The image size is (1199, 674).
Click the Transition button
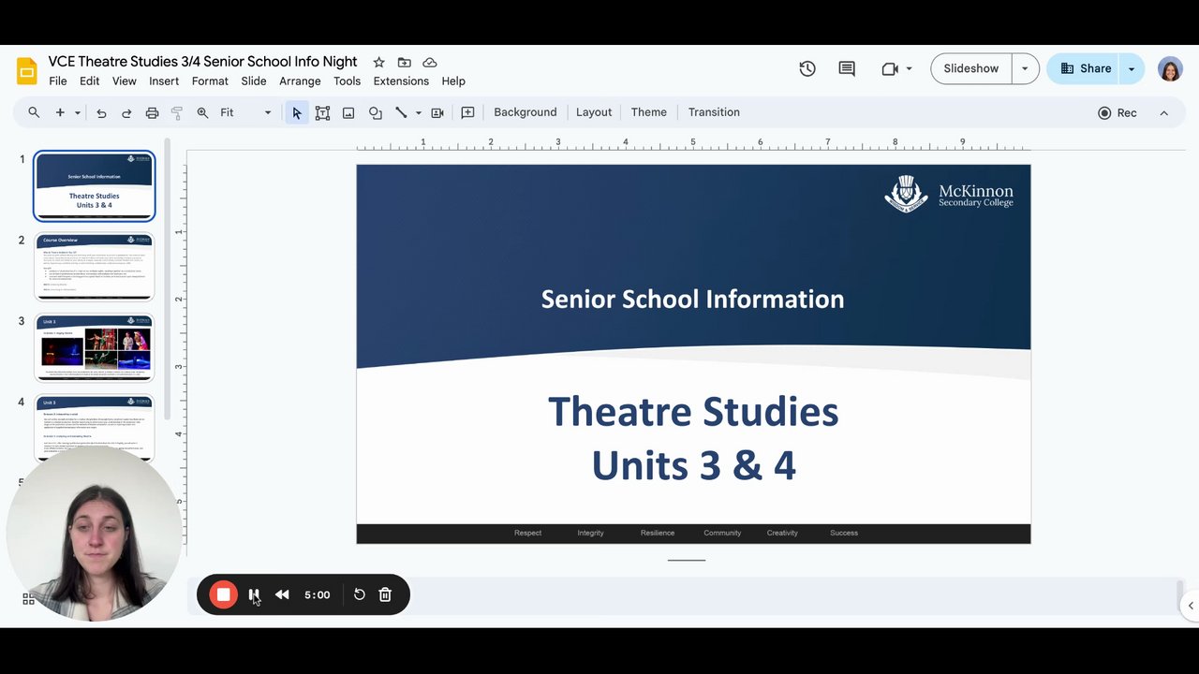(714, 112)
